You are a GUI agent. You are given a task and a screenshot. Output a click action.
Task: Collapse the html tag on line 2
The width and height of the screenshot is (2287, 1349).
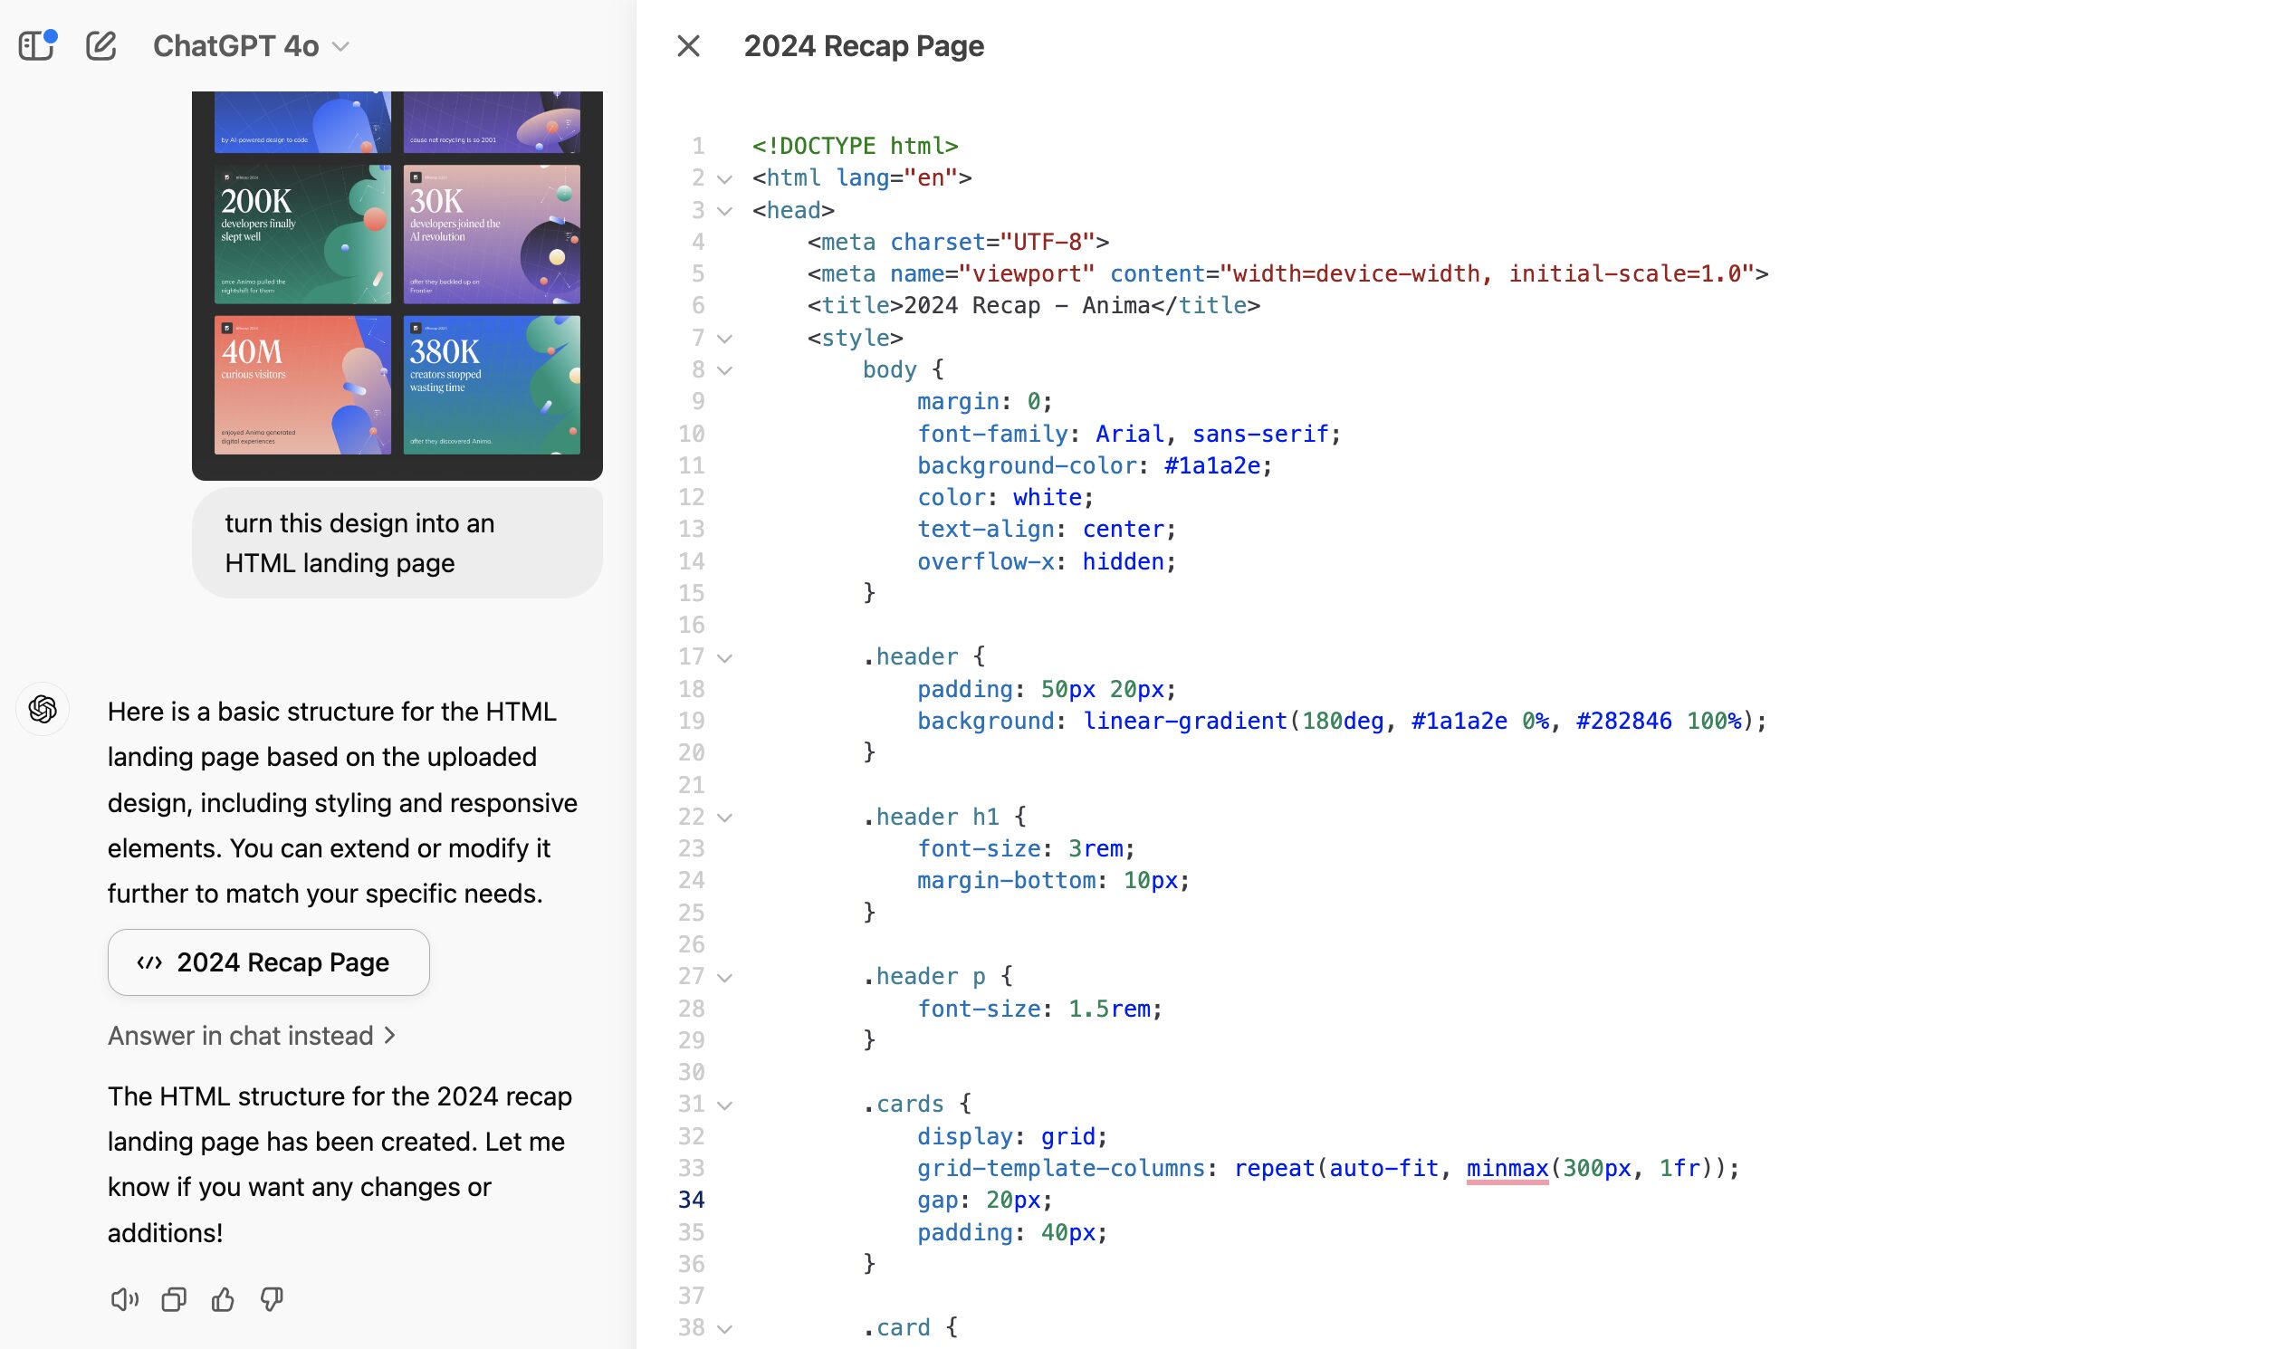click(724, 179)
